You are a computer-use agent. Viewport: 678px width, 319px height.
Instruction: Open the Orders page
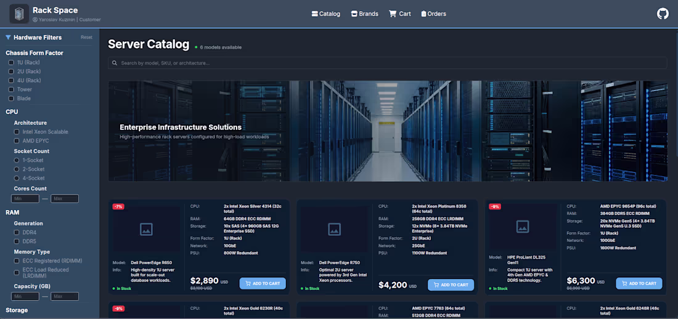(434, 14)
